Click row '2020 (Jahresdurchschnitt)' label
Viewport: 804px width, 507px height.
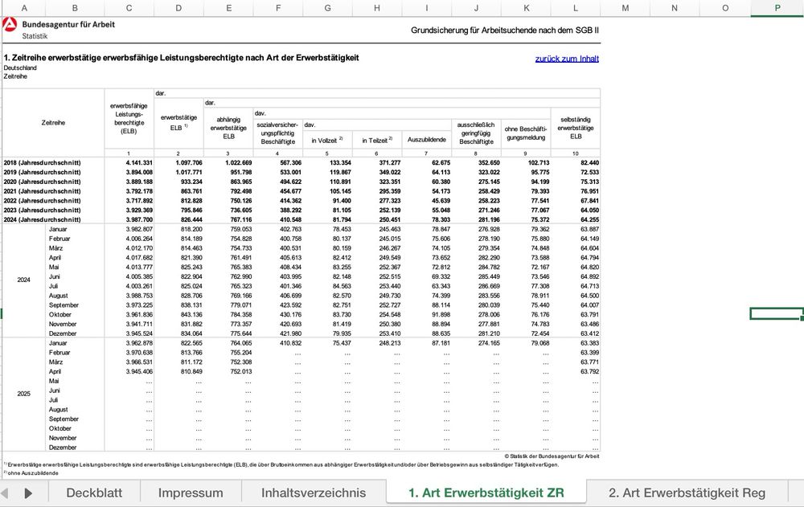(42, 182)
